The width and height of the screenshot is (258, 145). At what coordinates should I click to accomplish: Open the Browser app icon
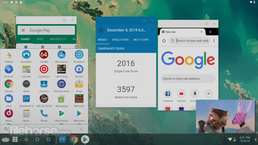(9, 69)
